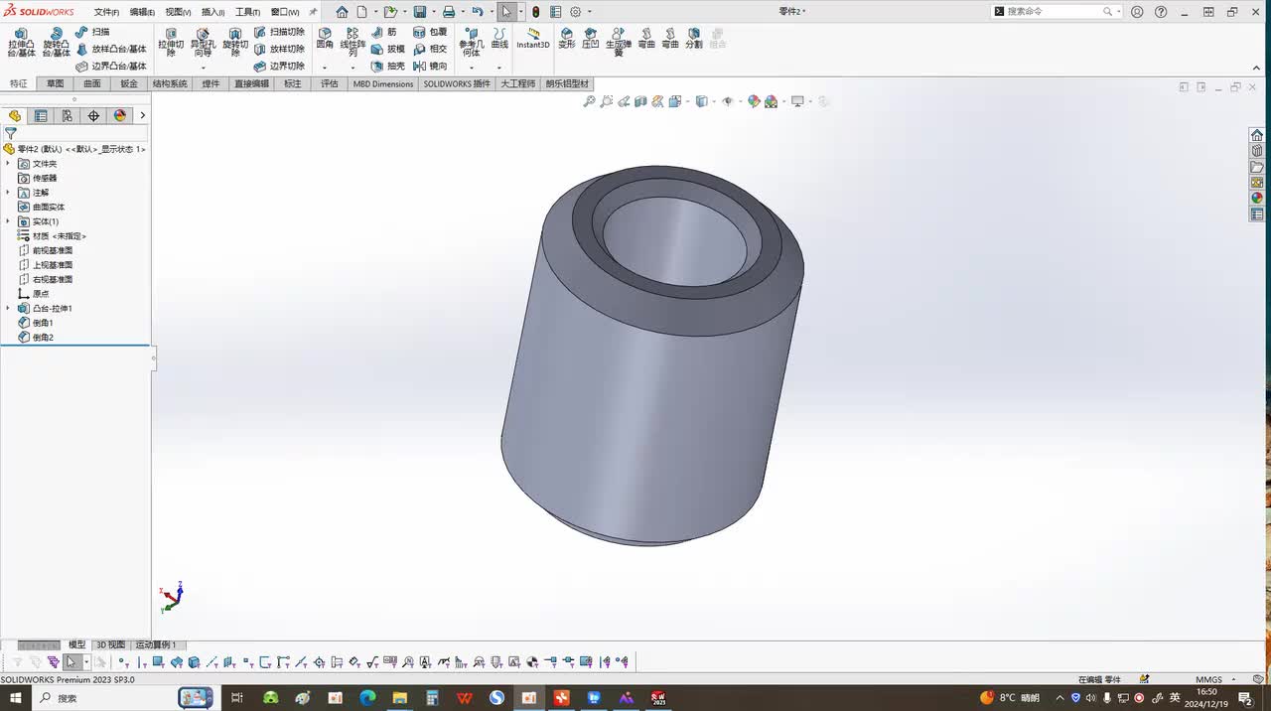Click the Mirror (镜向) tool

pos(430,67)
